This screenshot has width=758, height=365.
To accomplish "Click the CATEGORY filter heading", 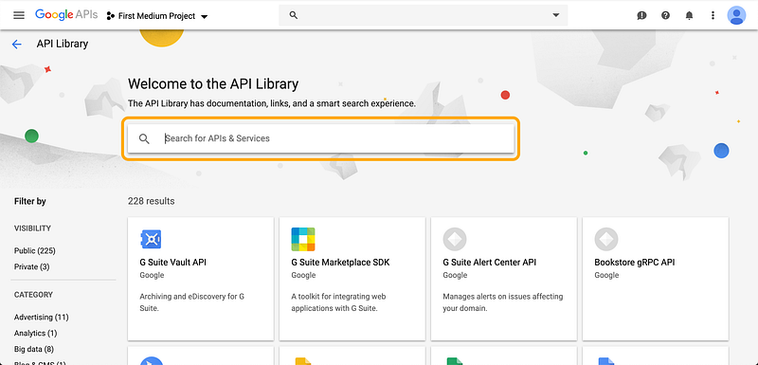I will [x=33, y=295].
